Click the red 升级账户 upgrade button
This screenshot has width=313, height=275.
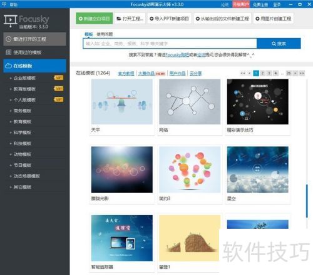(x=241, y=4)
